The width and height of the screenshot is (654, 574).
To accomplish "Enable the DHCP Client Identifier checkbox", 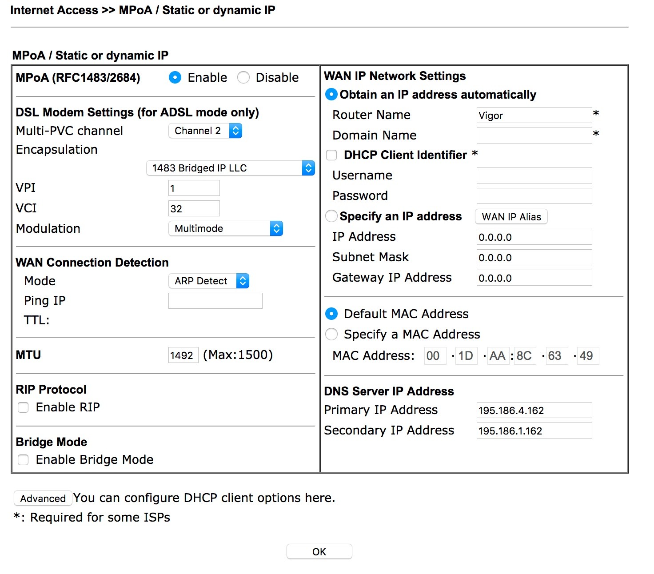I will [331, 155].
